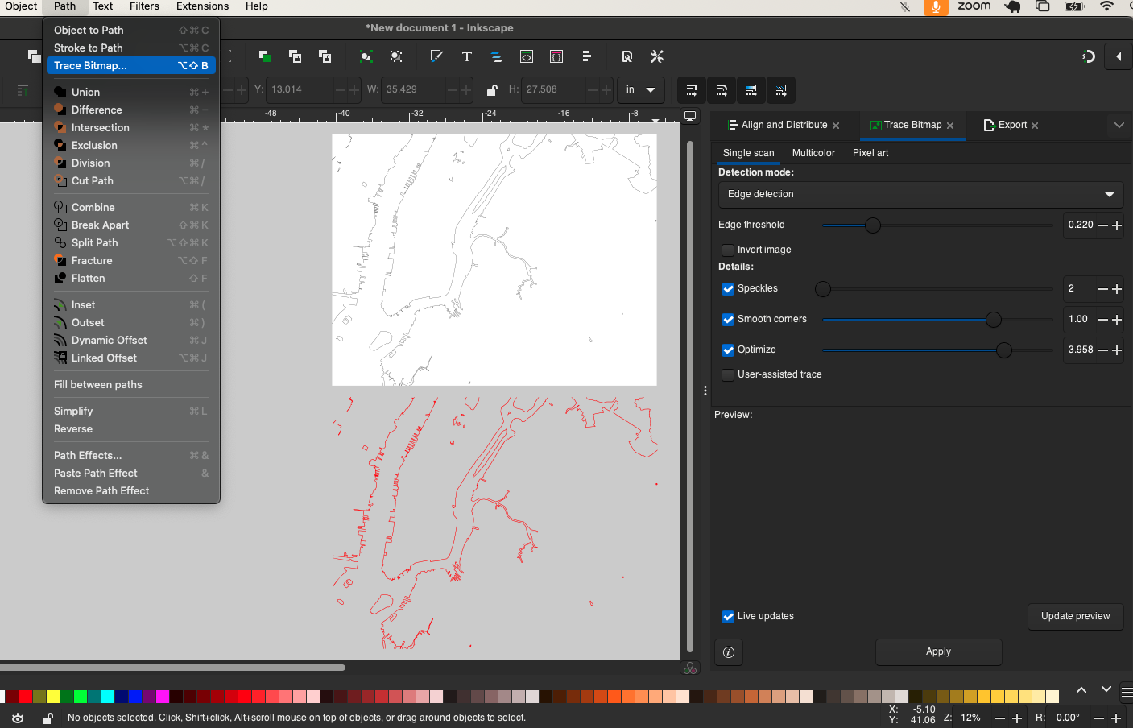Select the yellow swatch in the palette
Screen dimensions: 1133x728
(52, 696)
